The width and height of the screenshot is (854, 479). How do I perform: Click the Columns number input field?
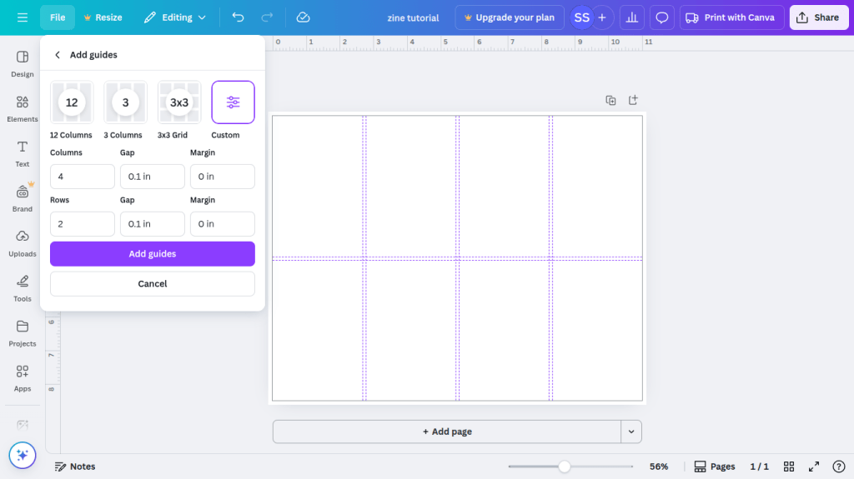[83, 177]
